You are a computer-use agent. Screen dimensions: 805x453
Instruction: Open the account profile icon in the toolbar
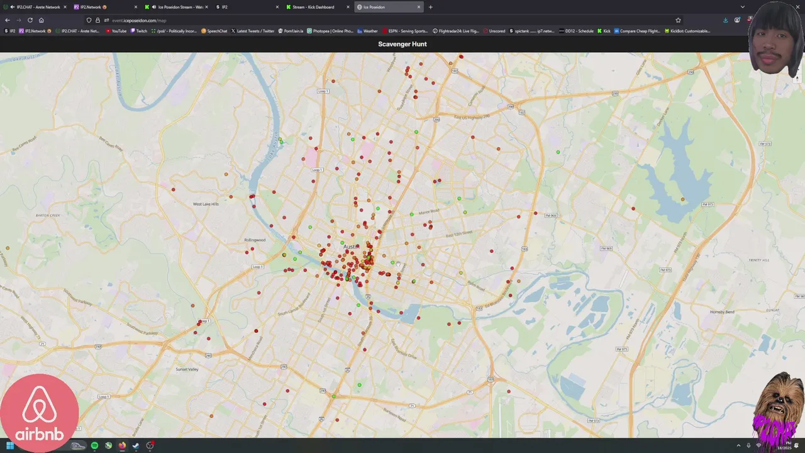tap(737, 20)
